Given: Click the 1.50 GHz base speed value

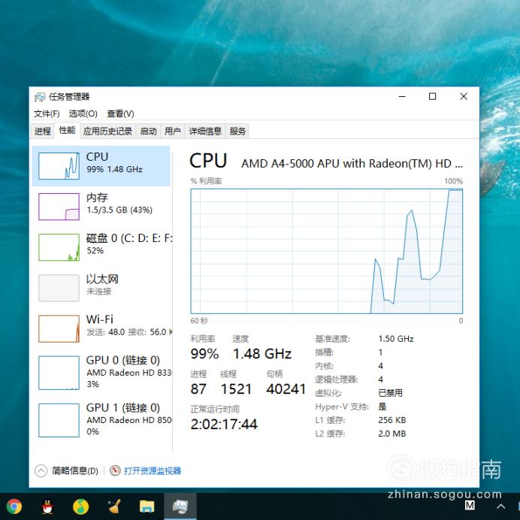Looking at the screenshot, I should pos(396,339).
